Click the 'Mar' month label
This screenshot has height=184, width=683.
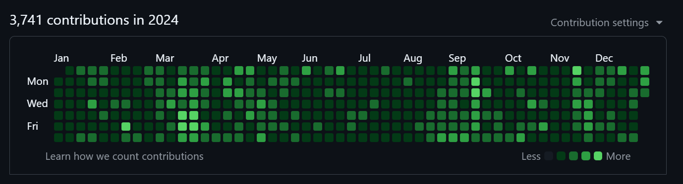pos(165,58)
